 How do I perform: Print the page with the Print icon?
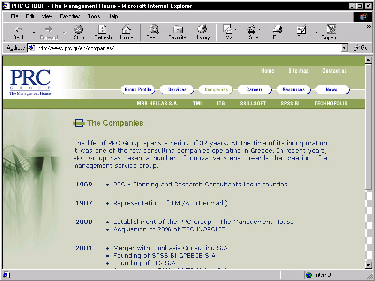point(277,29)
